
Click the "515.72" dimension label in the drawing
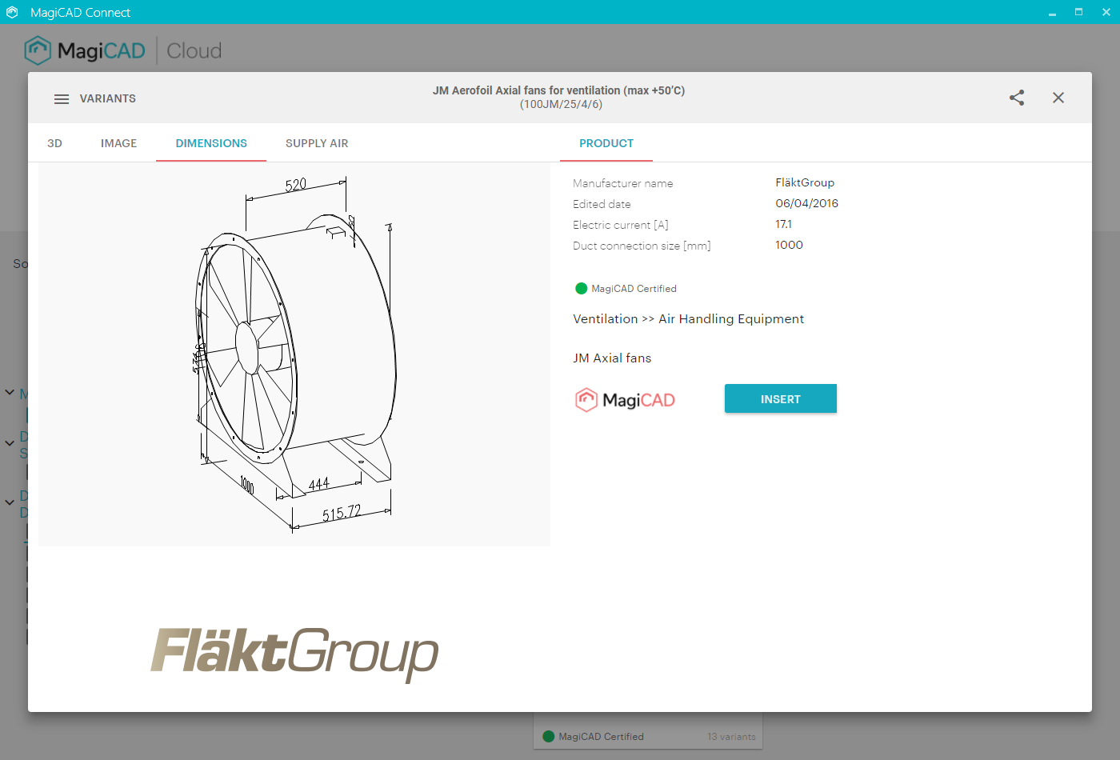coord(342,513)
